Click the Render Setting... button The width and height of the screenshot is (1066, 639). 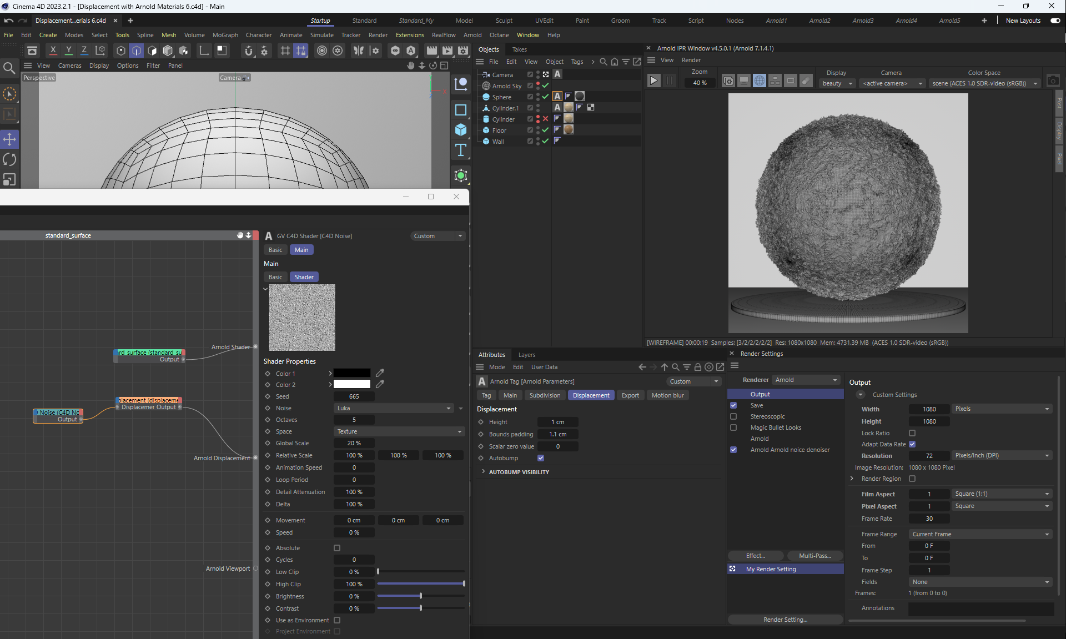(785, 620)
